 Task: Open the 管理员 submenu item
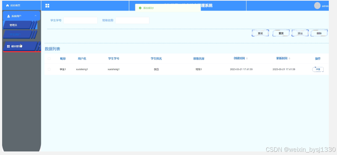click(20, 25)
